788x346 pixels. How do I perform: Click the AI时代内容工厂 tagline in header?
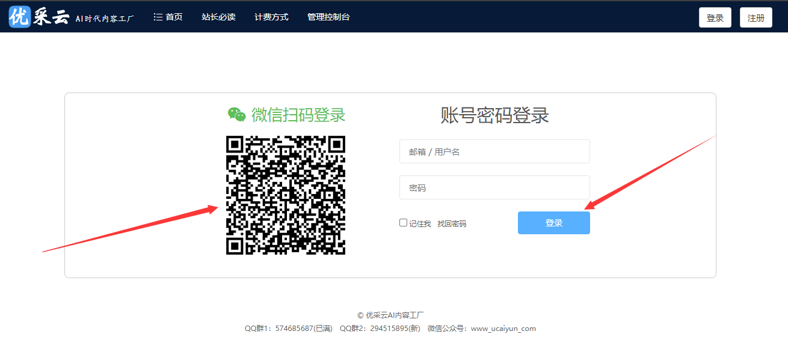coord(105,19)
